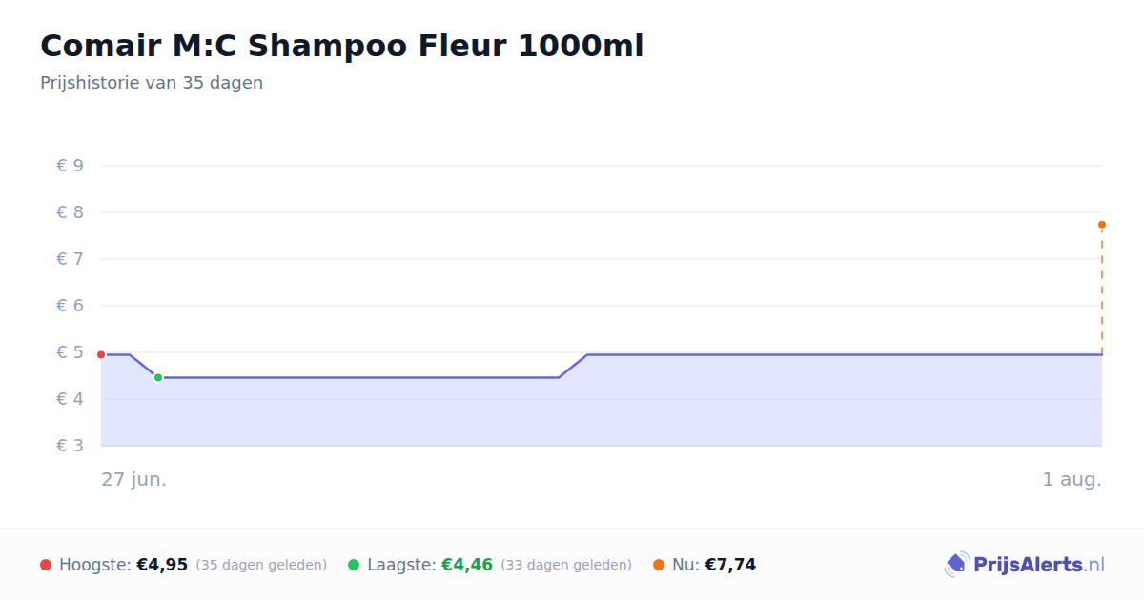Click the € 9 axis label
1144x600 pixels.
click(x=71, y=166)
